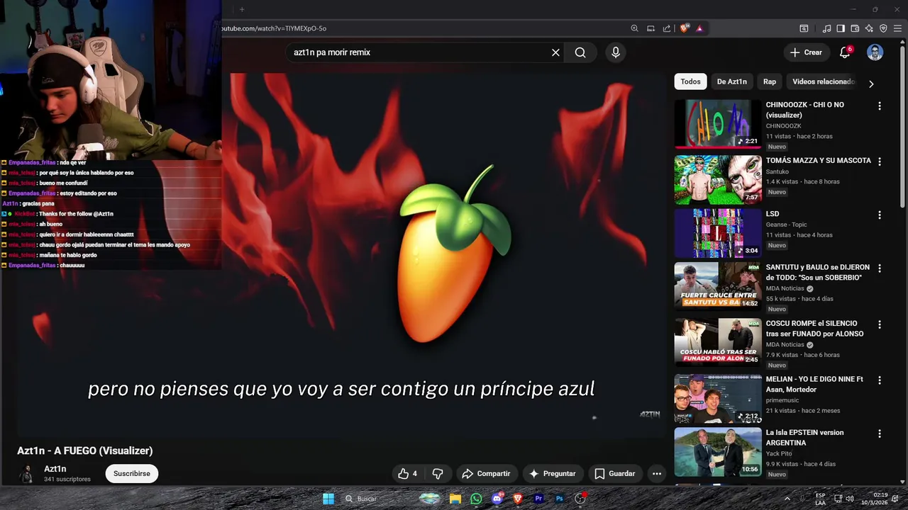Open Azt1n channel name link
The image size is (908, 510).
(55, 469)
